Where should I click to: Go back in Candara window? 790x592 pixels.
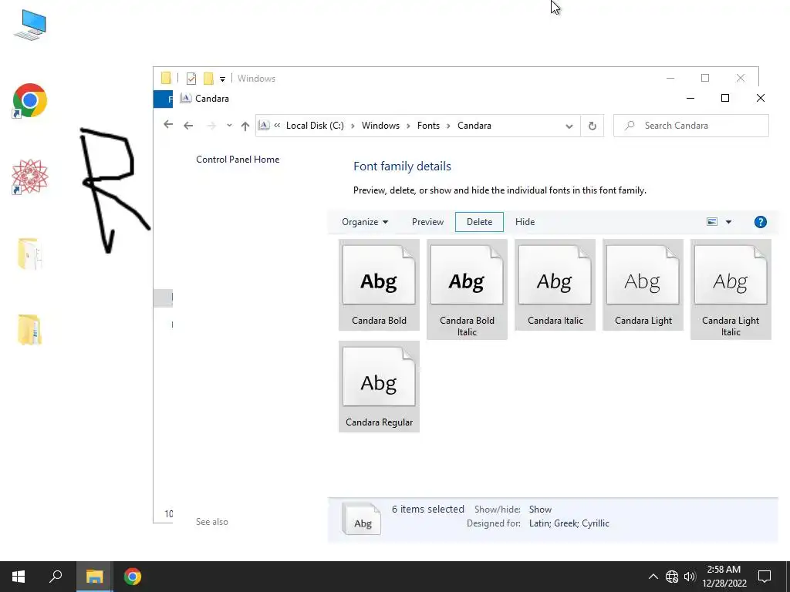188,126
